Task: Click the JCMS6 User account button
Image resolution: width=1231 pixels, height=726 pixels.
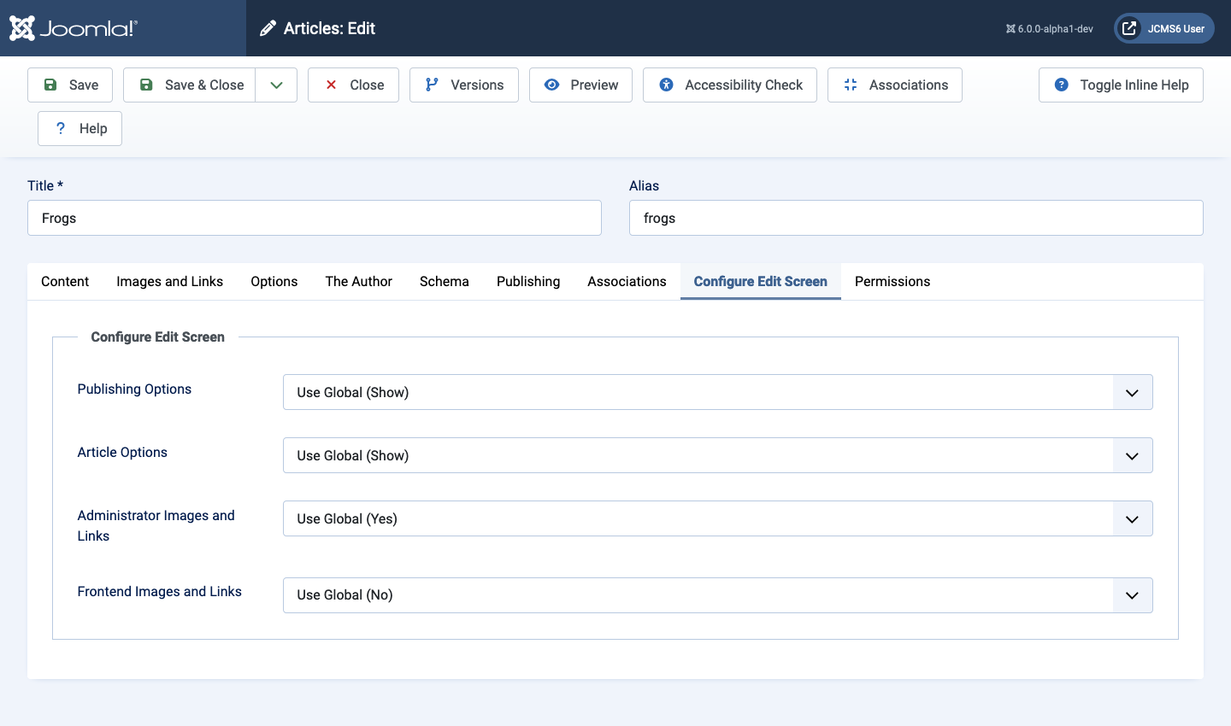Action: (x=1163, y=27)
